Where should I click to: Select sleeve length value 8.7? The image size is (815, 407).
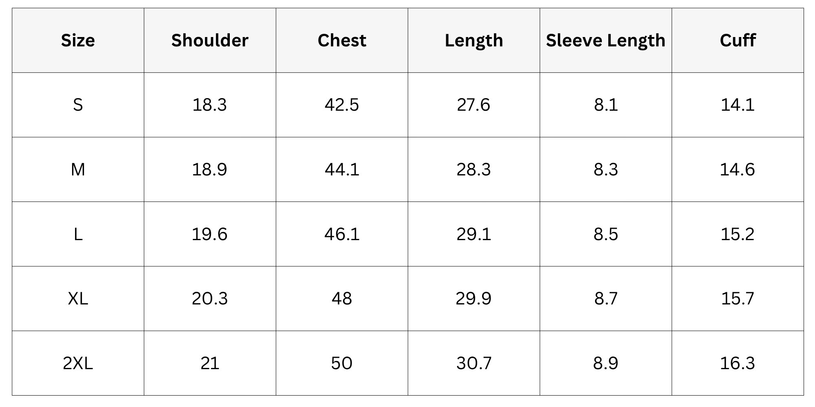click(x=606, y=298)
